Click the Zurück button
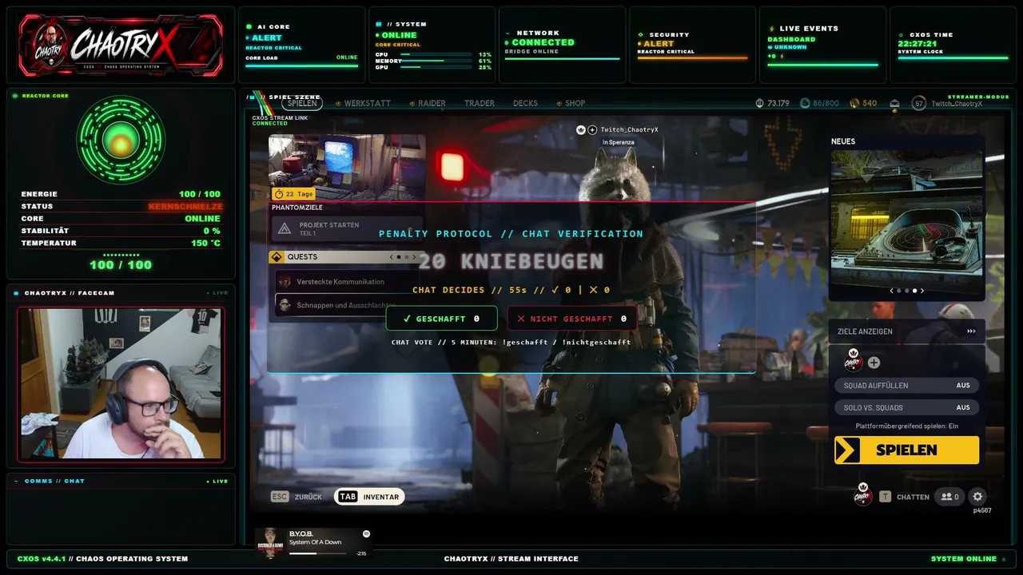 tap(297, 497)
